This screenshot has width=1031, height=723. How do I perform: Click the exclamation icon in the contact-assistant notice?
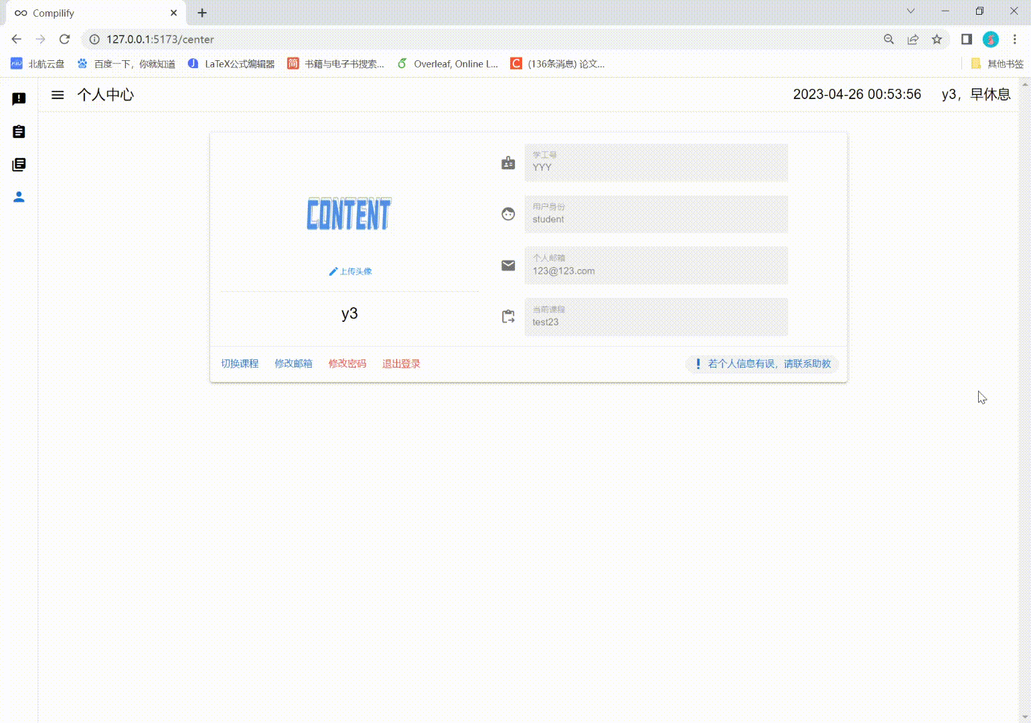[x=698, y=364]
